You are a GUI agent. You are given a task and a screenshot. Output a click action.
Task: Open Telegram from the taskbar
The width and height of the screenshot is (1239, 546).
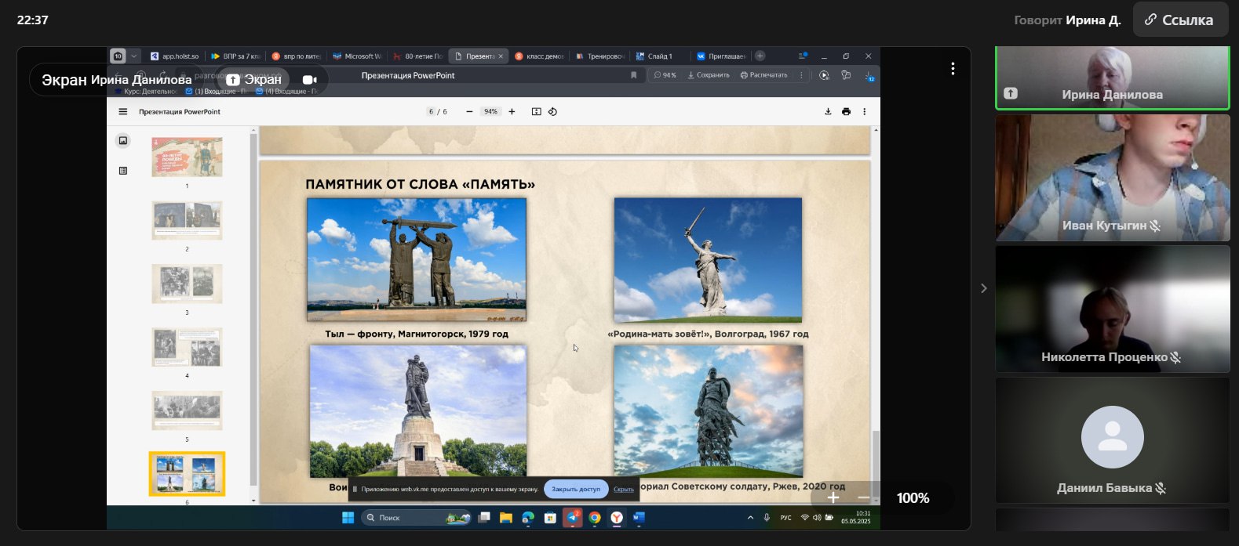[573, 517]
